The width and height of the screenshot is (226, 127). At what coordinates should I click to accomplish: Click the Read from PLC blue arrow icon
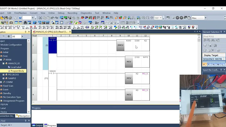tap(87, 18)
